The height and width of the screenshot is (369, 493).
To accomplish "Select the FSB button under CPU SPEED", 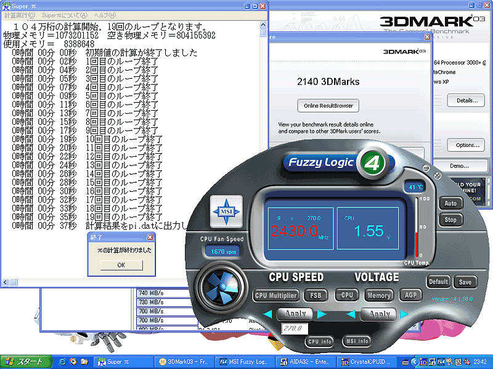I will click(316, 296).
